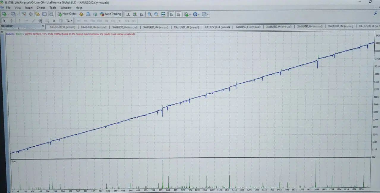Screen dimensions: 380x193
Task: Click the blue icon right of MetaEditor
Action: [88, 14]
